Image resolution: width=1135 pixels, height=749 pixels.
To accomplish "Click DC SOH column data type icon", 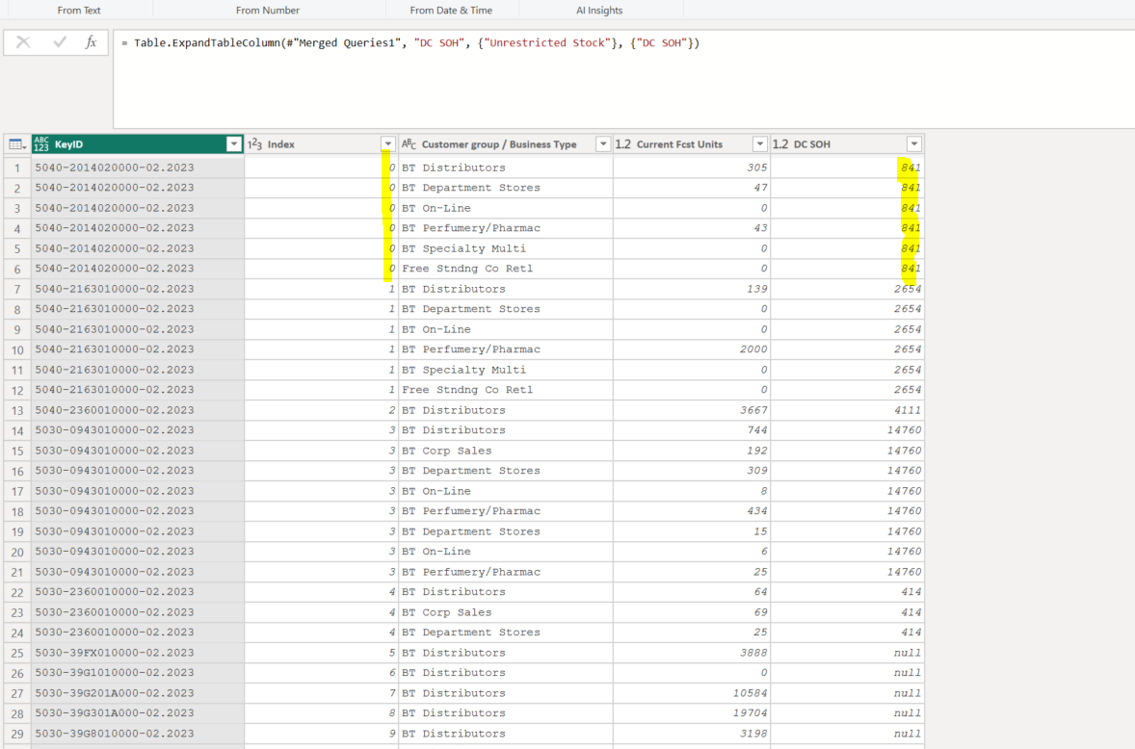I will click(x=780, y=144).
